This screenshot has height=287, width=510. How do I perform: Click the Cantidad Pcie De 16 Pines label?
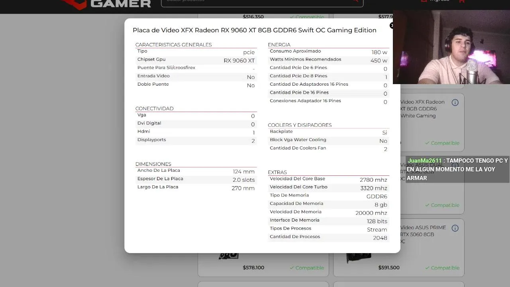tap(299, 92)
